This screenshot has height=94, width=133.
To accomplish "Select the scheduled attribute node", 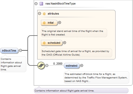I will (x=52, y=43).
